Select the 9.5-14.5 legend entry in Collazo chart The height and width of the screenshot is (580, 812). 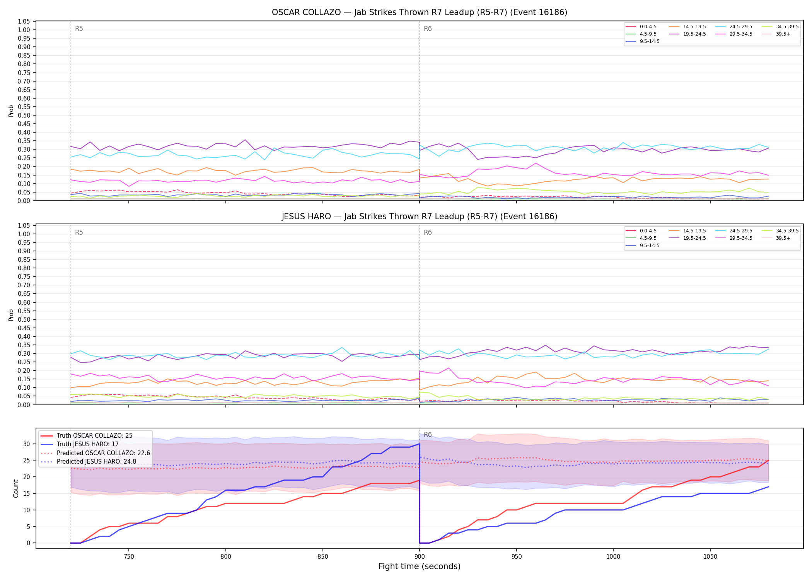(643, 41)
